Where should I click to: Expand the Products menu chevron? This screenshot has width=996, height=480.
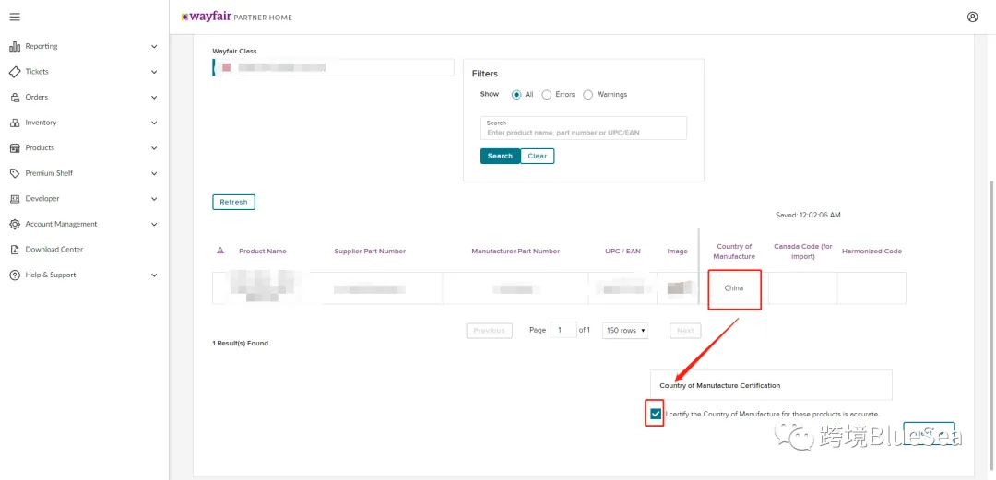(x=154, y=148)
